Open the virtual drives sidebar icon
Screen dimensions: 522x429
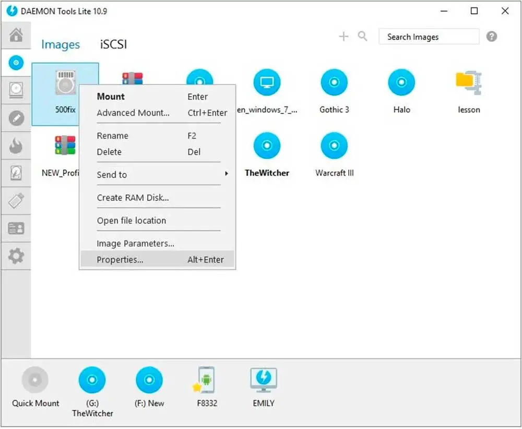tap(16, 90)
